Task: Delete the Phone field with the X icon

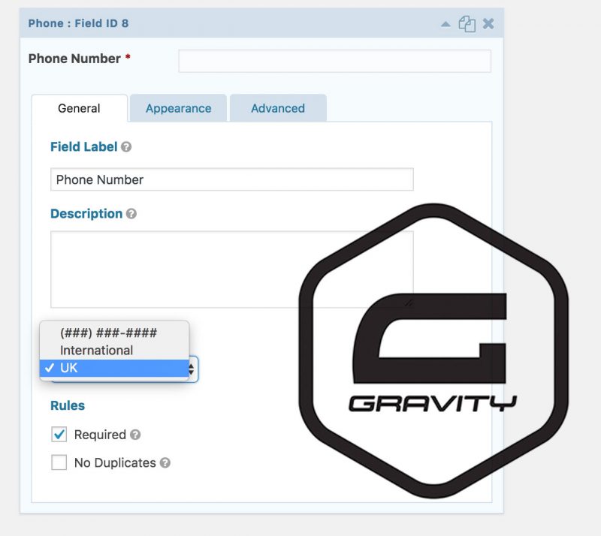Action: pyautogui.click(x=488, y=24)
